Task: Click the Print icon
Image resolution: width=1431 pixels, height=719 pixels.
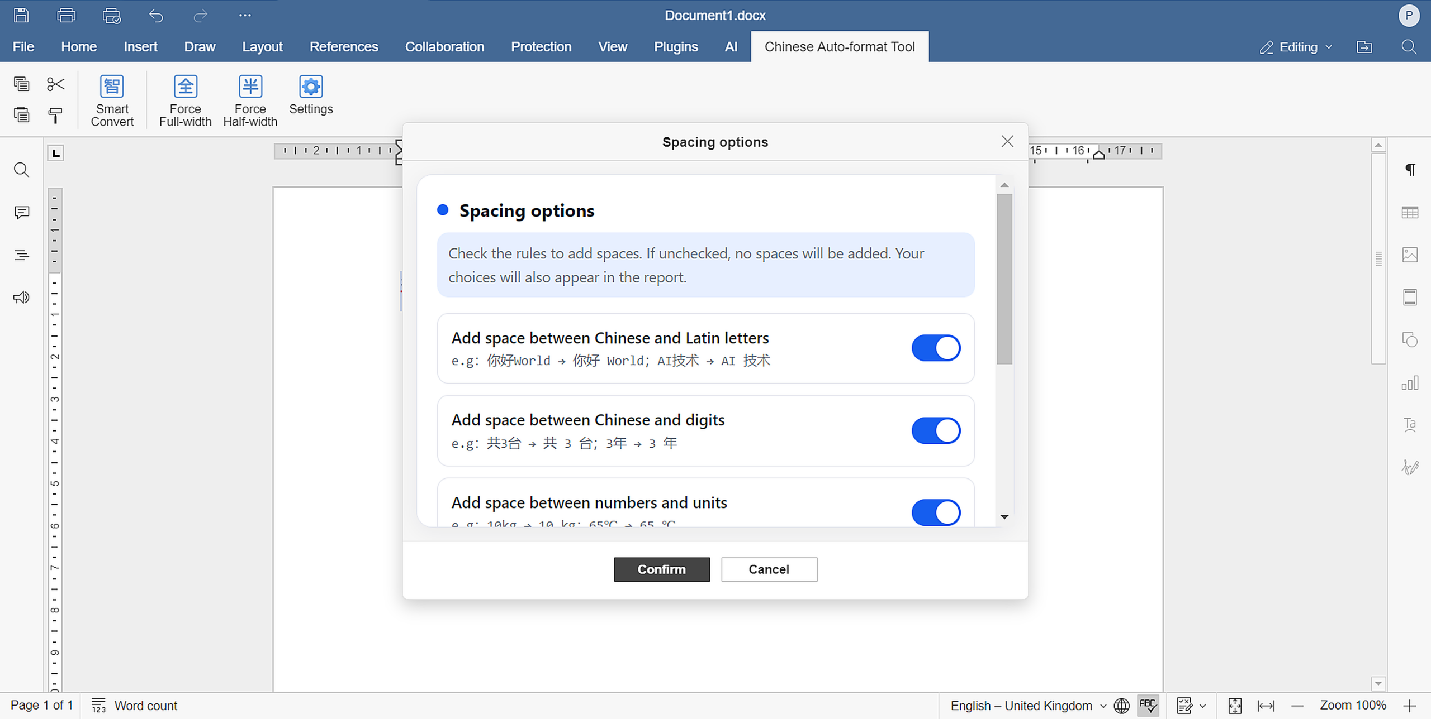Action: pos(66,15)
